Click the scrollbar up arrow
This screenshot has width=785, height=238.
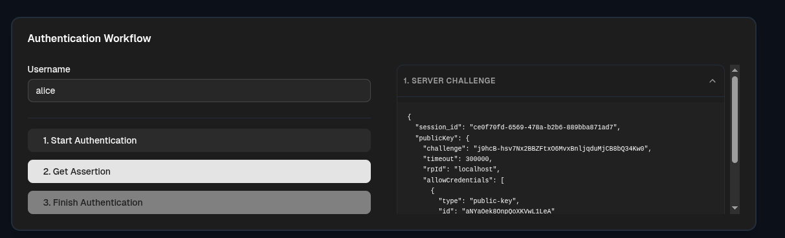tap(735, 69)
